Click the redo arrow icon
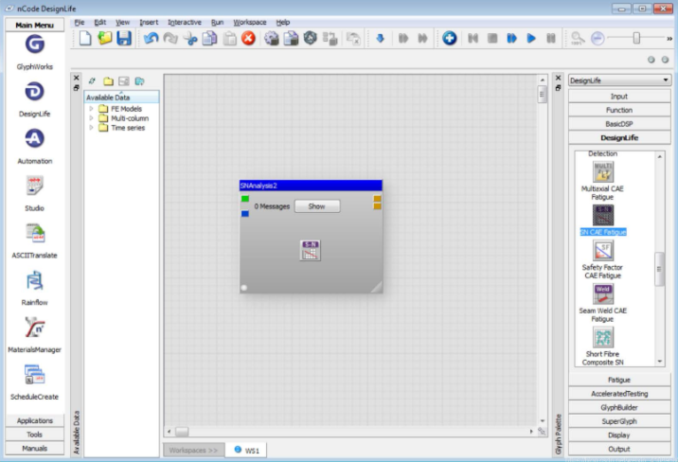678x462 pixels. (170, 39)
